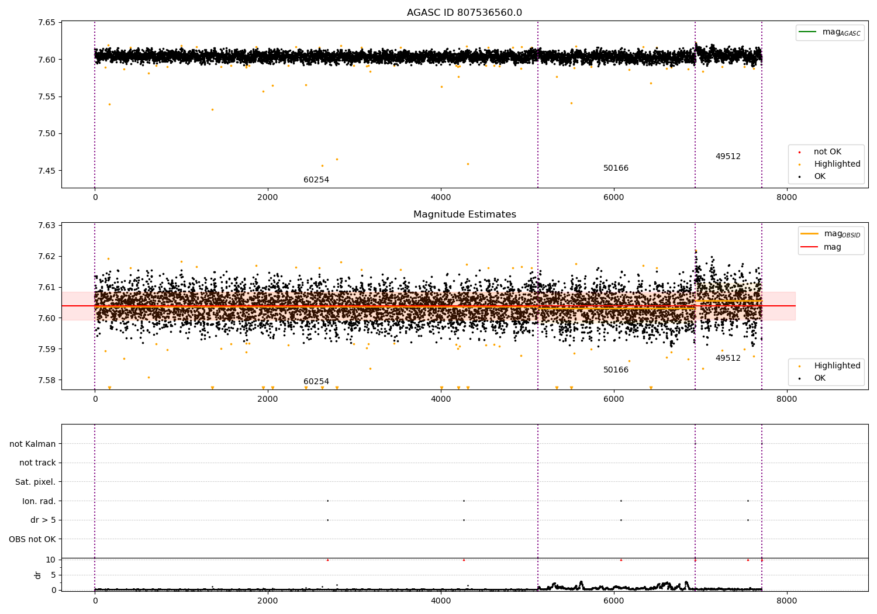The height and width of the screenshot is (614, 877).
Task: Click the 'not OK' legend entry
Action: pos(827,152)
